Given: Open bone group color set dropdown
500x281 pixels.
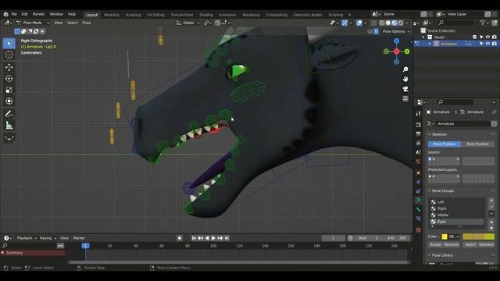Looking at the screenshot, I should point(454,237).
